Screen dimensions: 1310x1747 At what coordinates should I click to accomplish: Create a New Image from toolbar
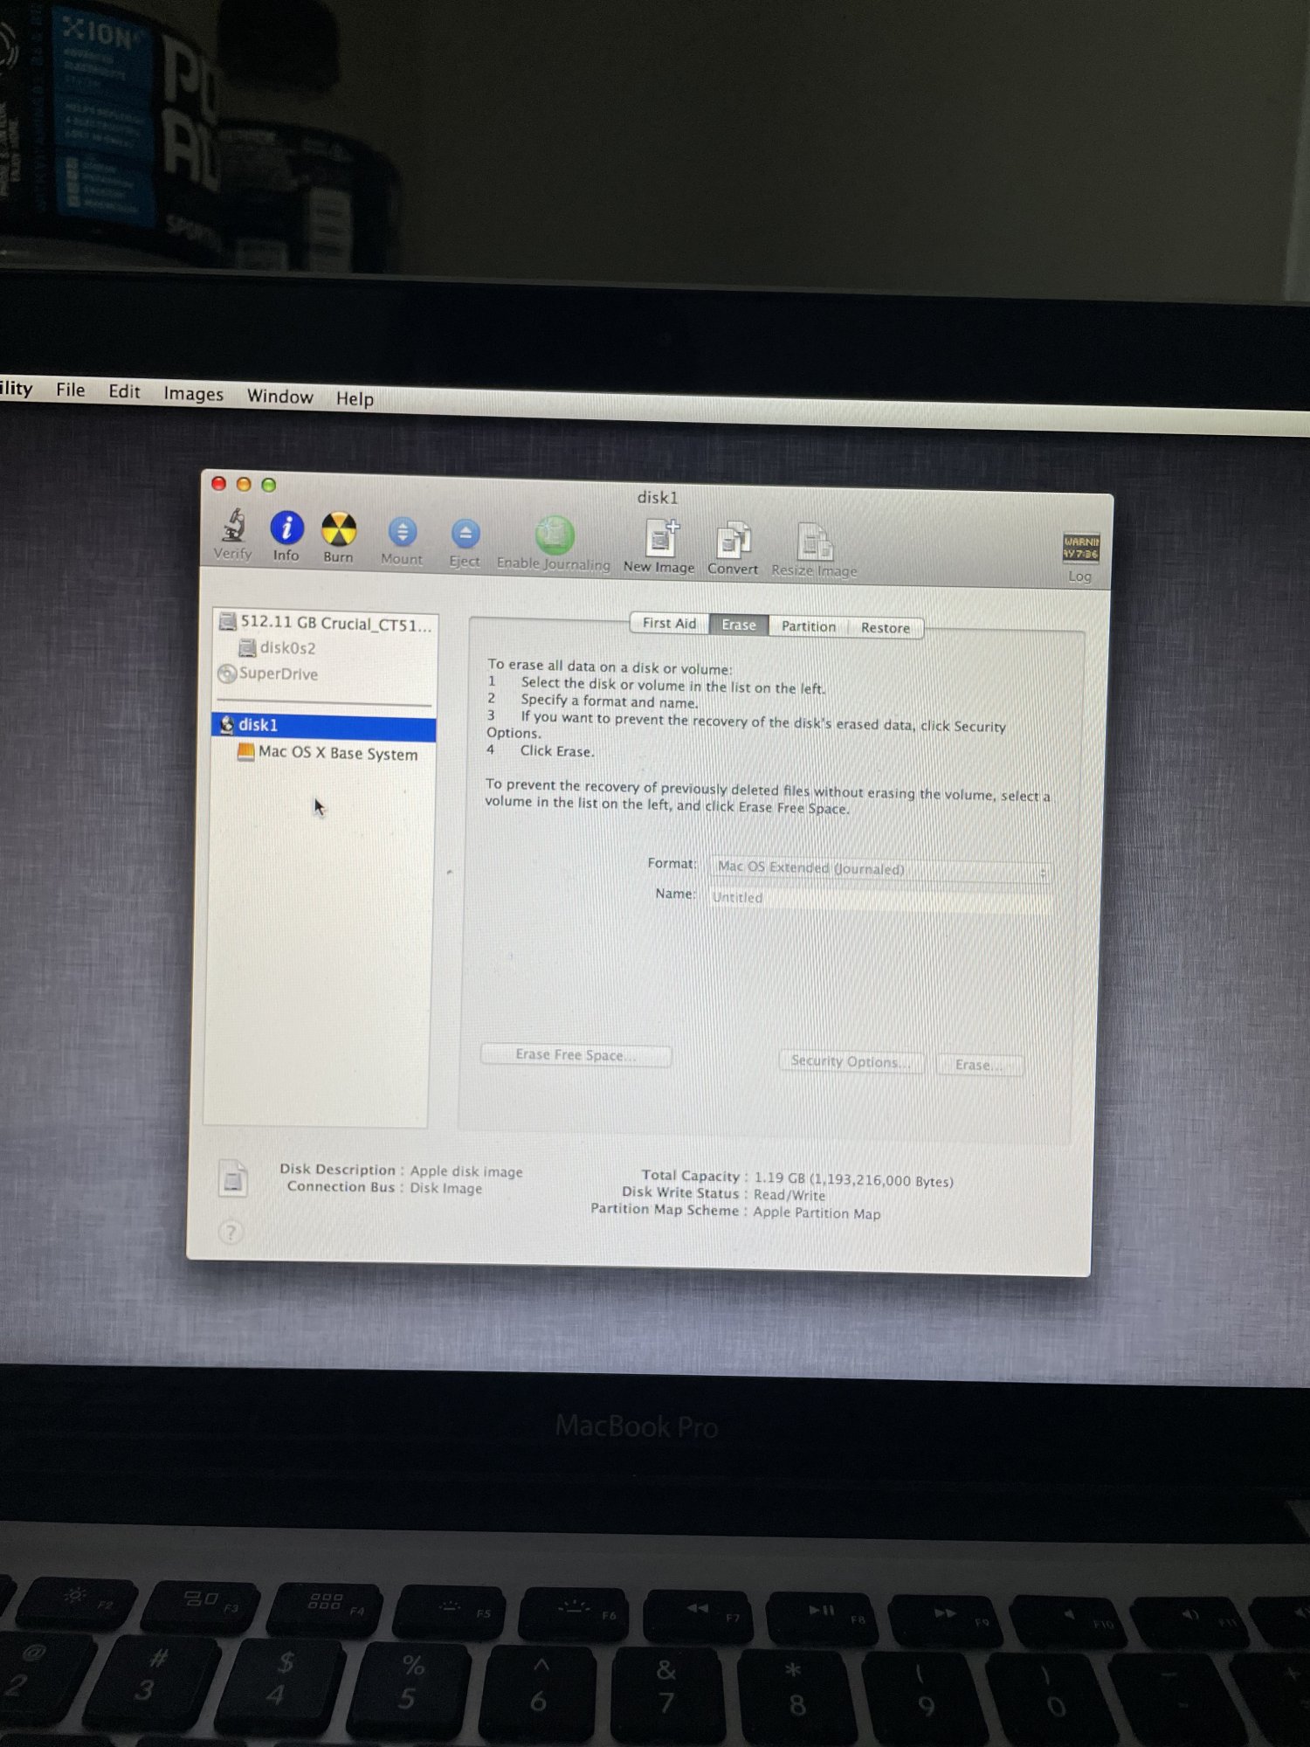[x=661, y=538]
